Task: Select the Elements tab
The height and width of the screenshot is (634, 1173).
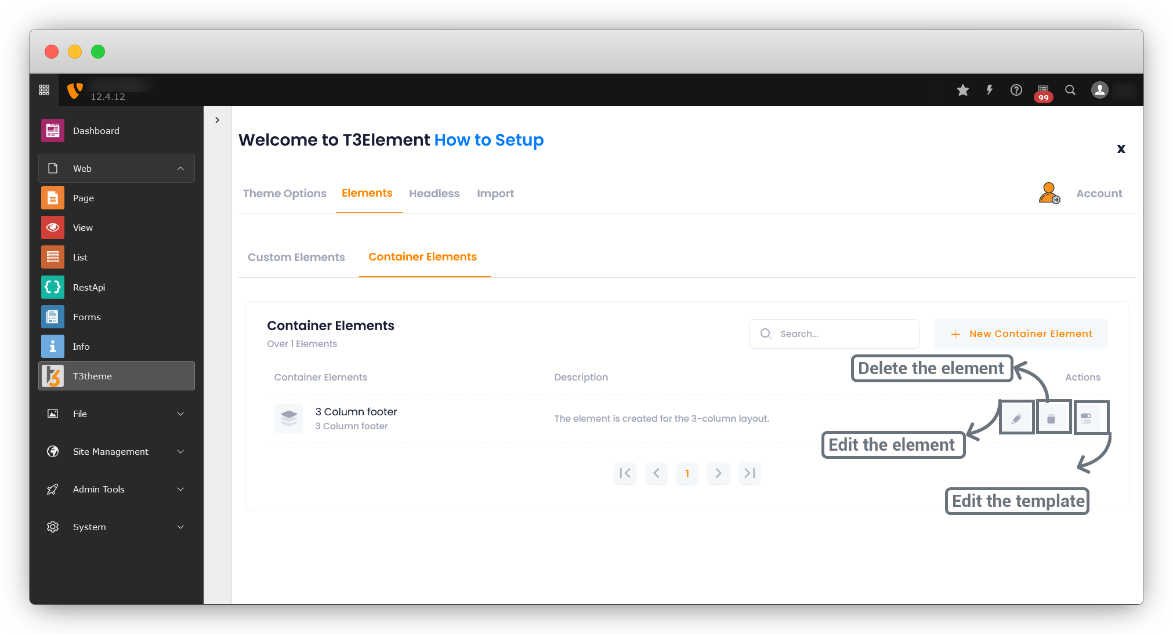Action: pos(367,193)
